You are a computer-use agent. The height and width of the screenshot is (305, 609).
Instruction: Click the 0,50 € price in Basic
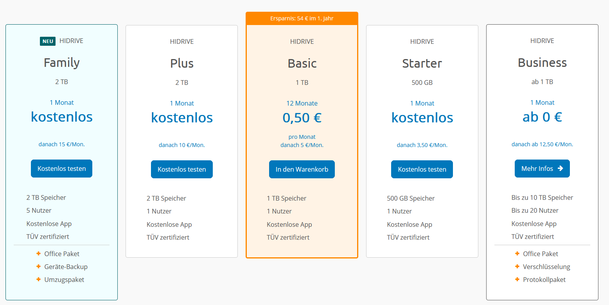point(302,118)
